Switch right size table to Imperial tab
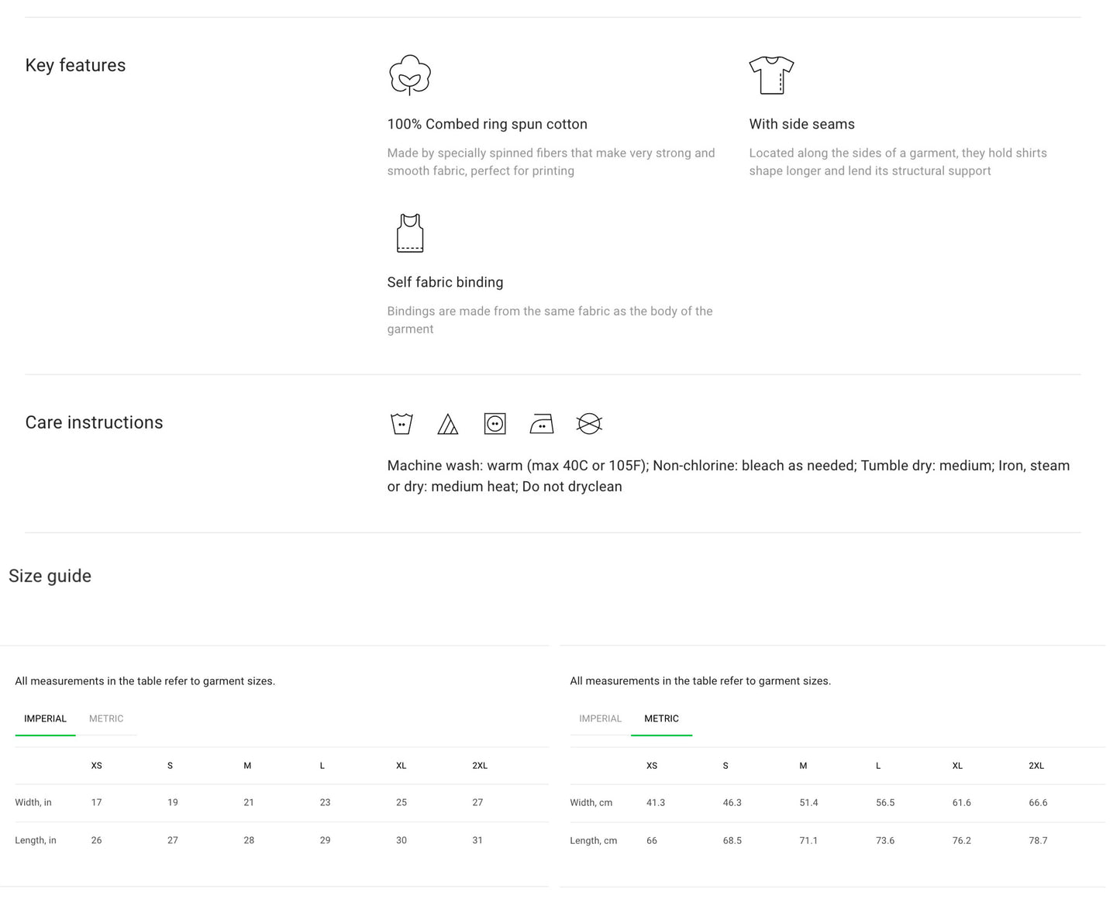 click(600, 718)
